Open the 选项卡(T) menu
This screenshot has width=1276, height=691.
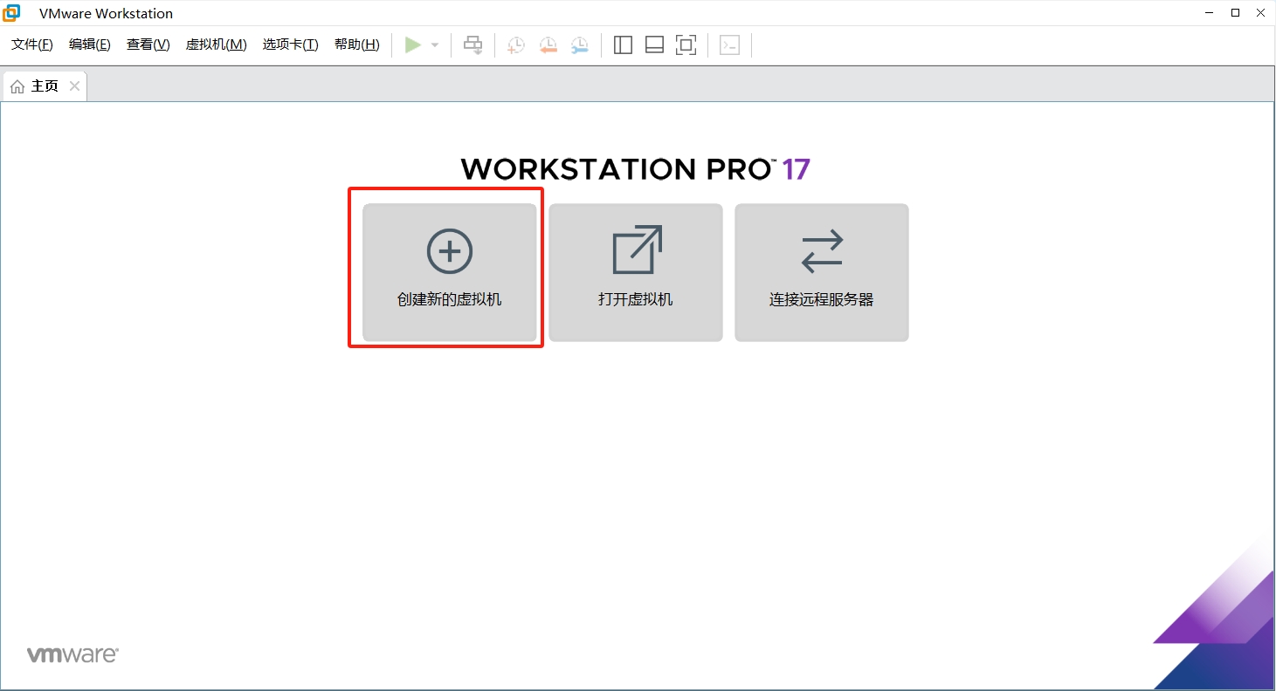291,44
